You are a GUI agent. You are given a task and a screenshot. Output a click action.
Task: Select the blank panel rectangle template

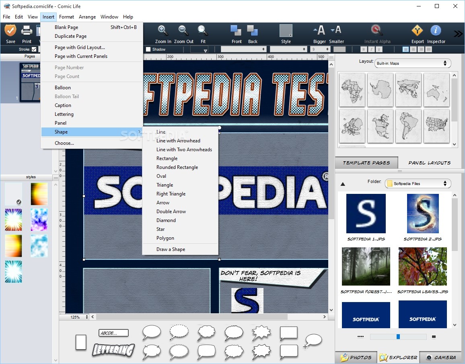tap(81, 342)
